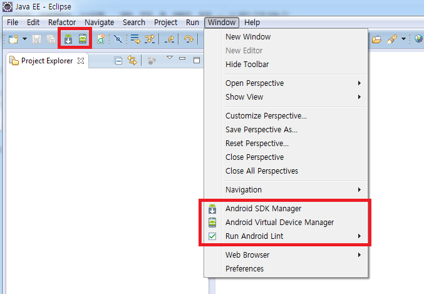Open Android SDK Manager from toolbar icon
Image resolution: width=424 pixels, height=294 pixels.
68,39
